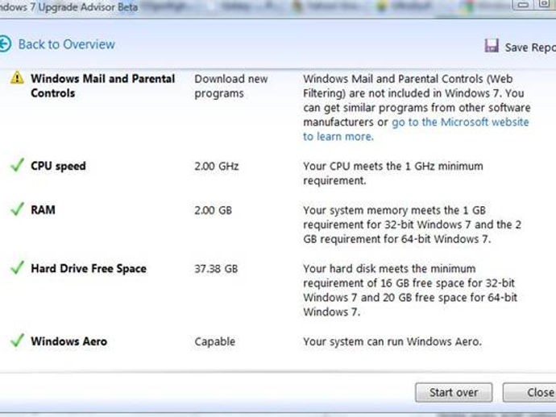556x417 pixels.
Task: Click 'Your hard disk meets the minimum' description
Action: [410, 290]
